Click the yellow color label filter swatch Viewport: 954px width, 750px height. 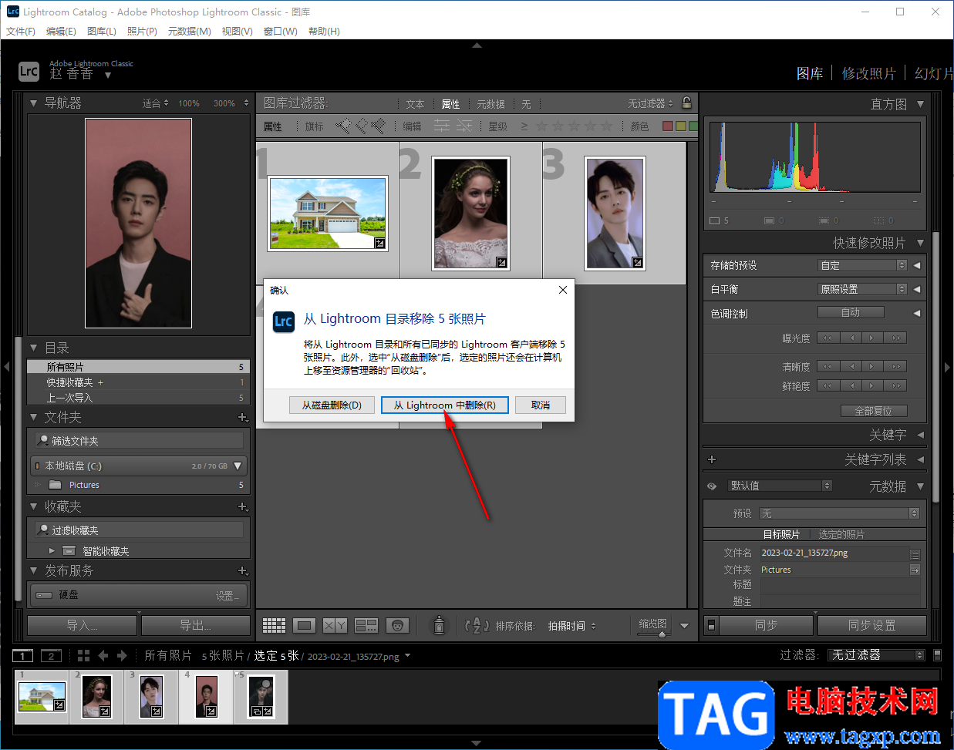(x=681, y=126)
